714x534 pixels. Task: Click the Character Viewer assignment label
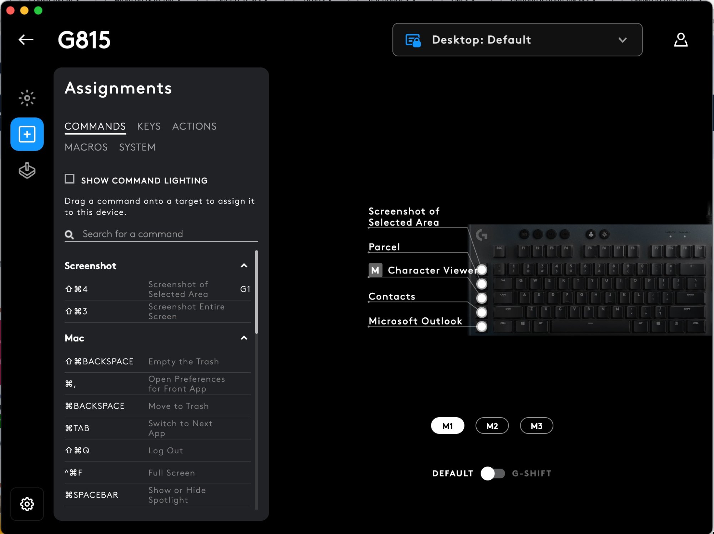click(x=432, y=270)
